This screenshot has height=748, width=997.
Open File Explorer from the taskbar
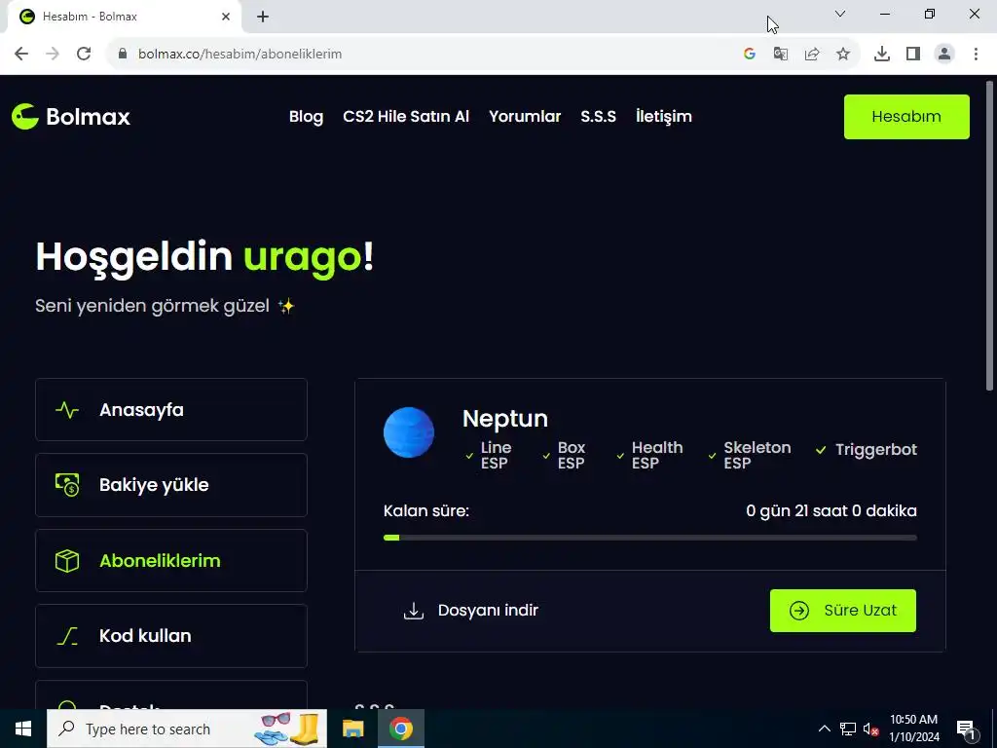point(352,729)
